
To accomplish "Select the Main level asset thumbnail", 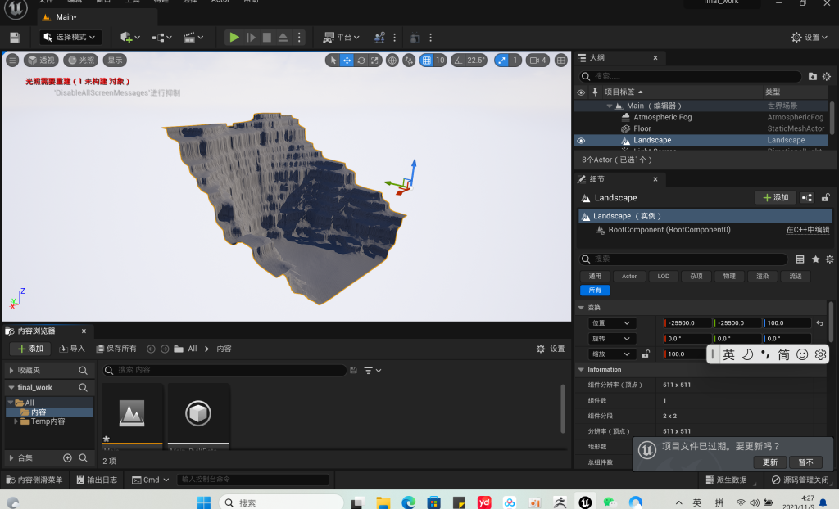I will point(132,414).
